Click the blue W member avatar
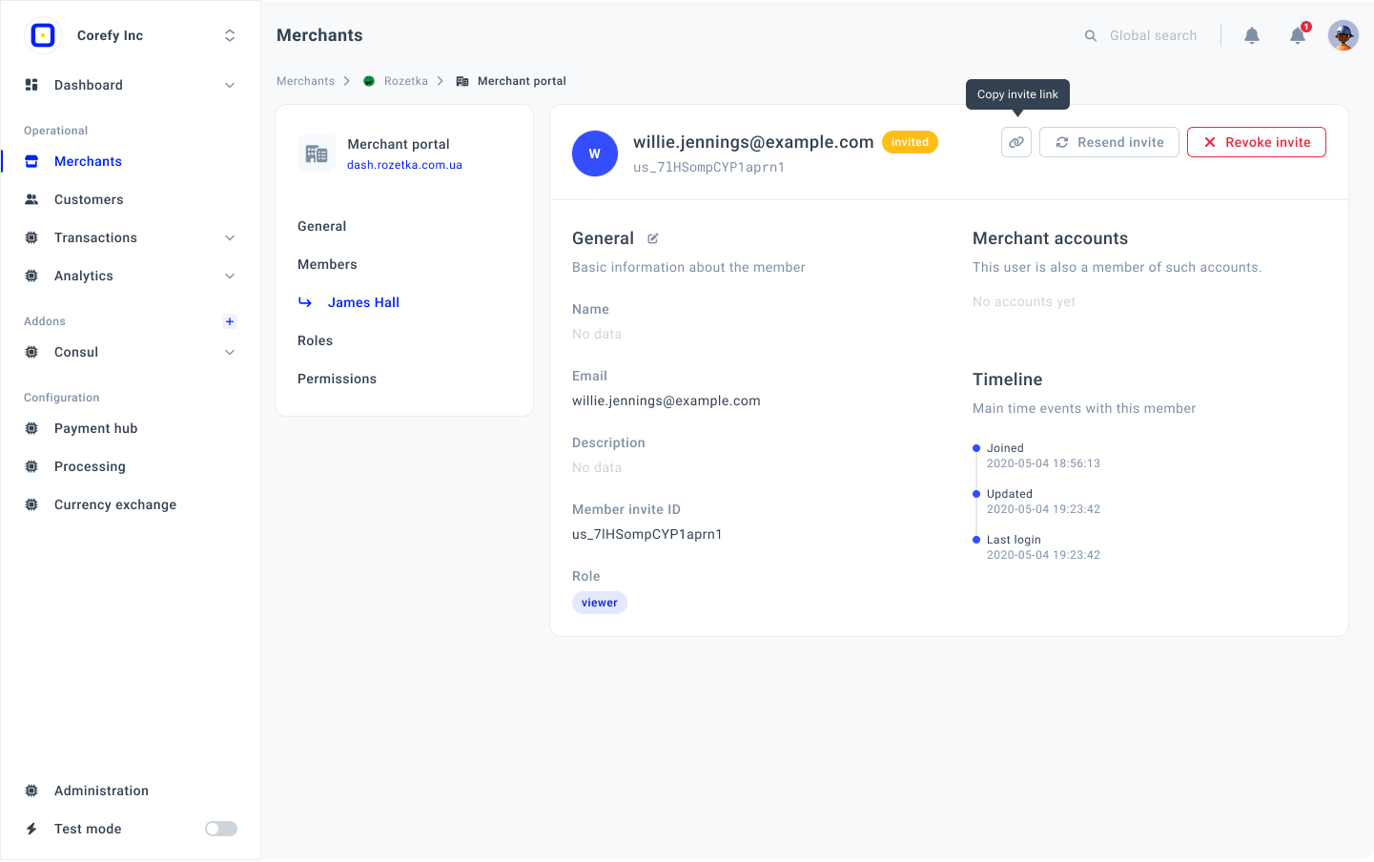 [595, 154]
